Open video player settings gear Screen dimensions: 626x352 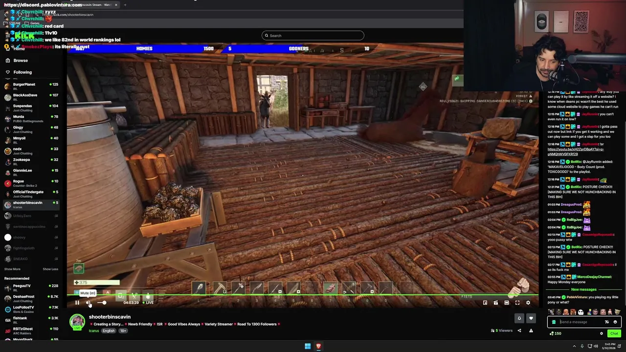[x=528, y=303]
